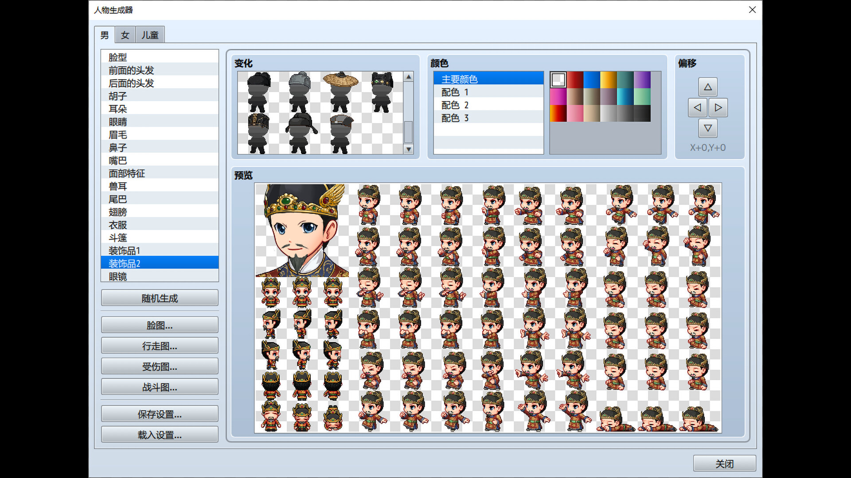Click the up arrow in 偏移 panel
851x478 pixels.
tap(708, 87)
